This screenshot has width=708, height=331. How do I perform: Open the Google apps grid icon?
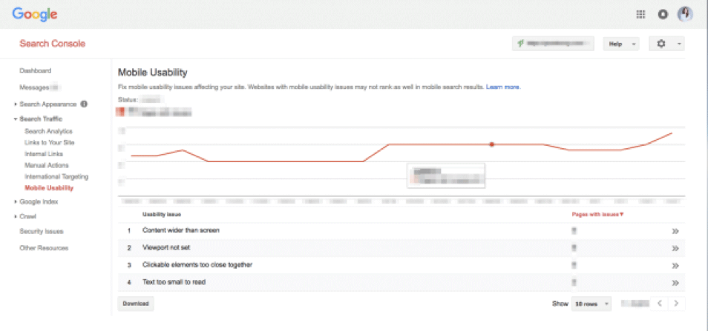click(641, 14)
